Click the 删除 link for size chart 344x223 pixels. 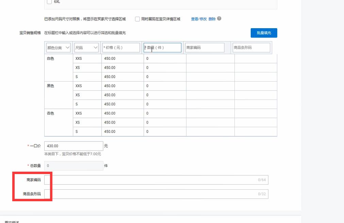click(212, 19)
